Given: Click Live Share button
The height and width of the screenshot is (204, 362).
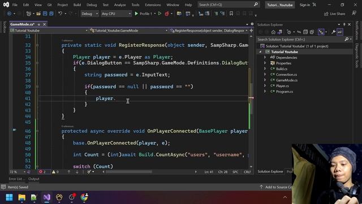Looking at the screenshot, I should 334,14.
